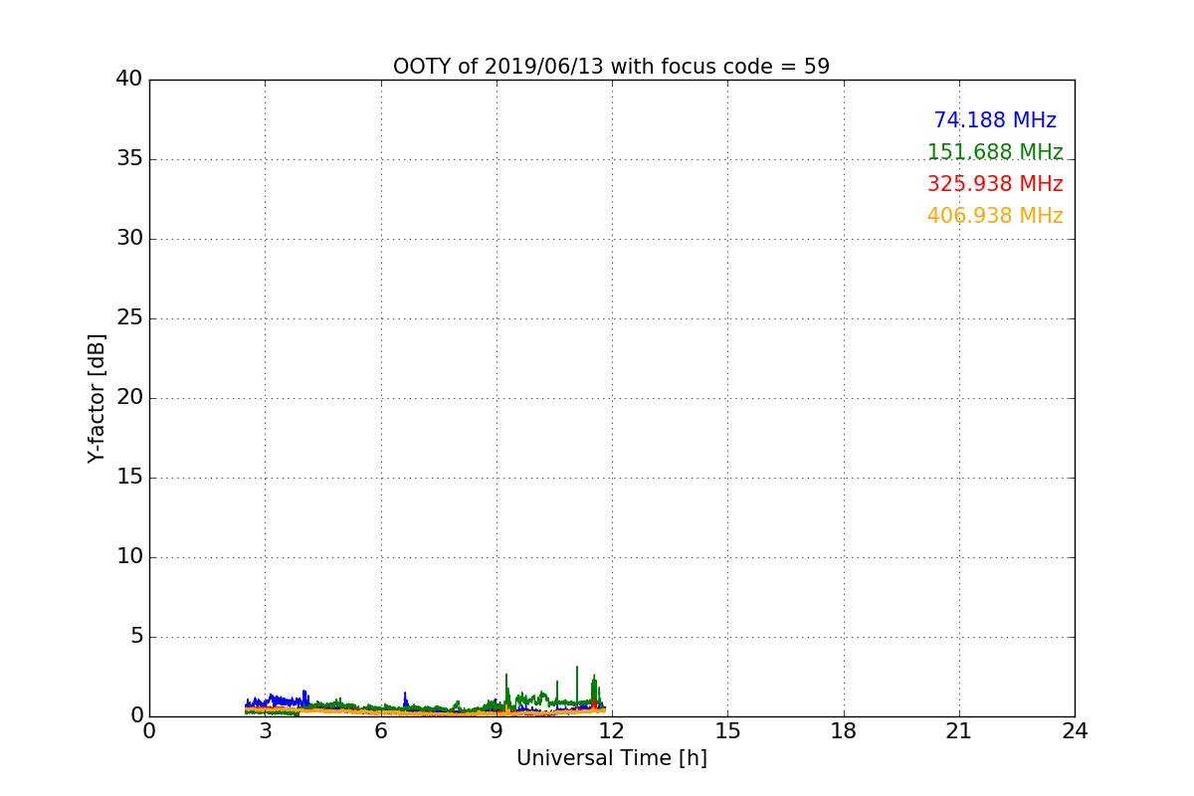Click the plot title 'OOTY of 2019/06/13'
The height and width of the screenshot is (796, 1194).
click(x=499, y=67)
